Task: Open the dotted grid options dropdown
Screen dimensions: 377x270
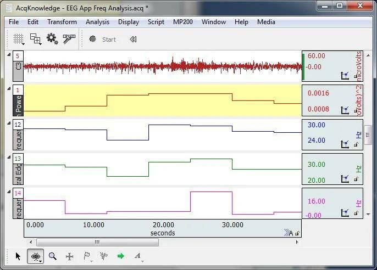Action: pos(19,39)
